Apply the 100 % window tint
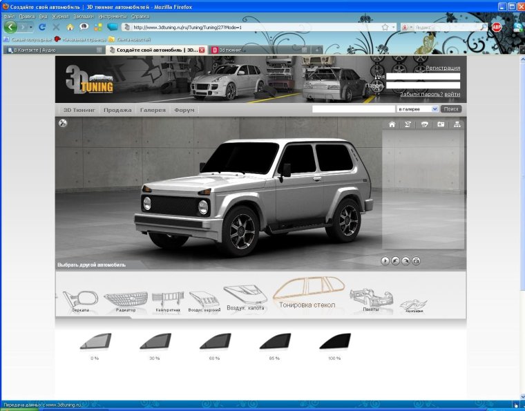525x411 pixels. [x=334, y=342]
